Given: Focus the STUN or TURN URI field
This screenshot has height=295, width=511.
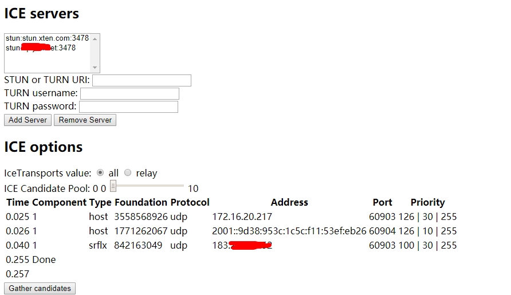Looking at the screenshot, I should pyautogui.click(x=141, y=81).
